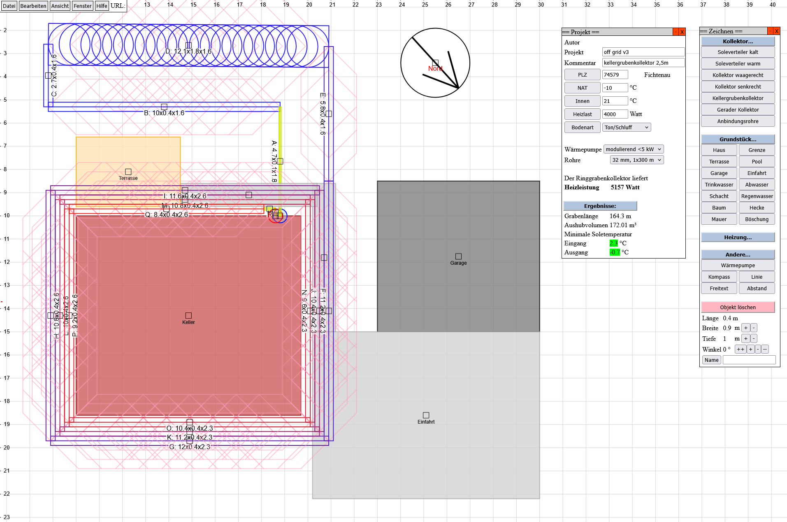Select the Einfahrt handle square
787x522 pixels.
click(x=426, y=415)
